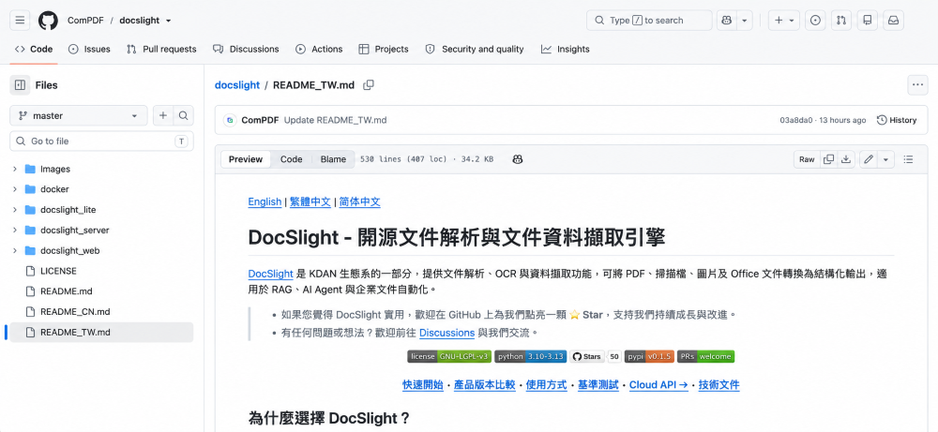The height and width of the screenshot is (432, 938).
Task: Open the Discussions tab
Action: tap(246, 49)
